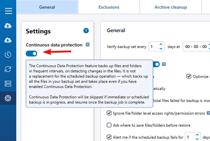Toggle the Optimize checkbox

click(x=189, y=76)
